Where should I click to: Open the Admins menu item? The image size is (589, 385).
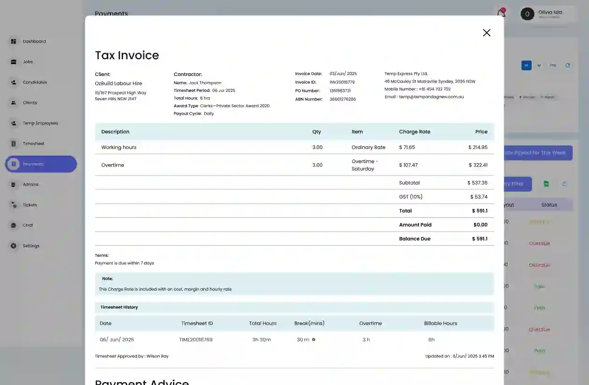pyautogui.click(x=30, y=185)
